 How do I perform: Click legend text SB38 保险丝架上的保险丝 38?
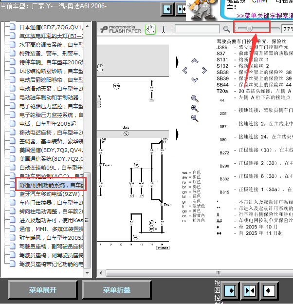(254, 73)
